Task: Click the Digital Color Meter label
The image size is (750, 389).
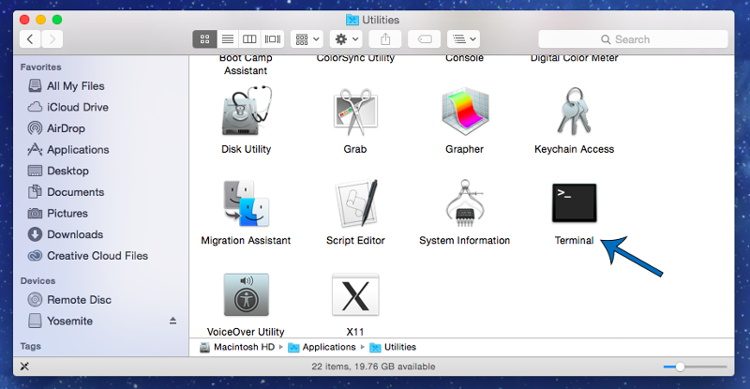Action: tap(574, 59)
